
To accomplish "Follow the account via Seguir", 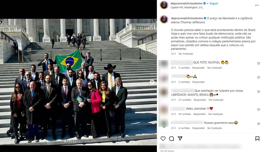I will pos(214,3).
